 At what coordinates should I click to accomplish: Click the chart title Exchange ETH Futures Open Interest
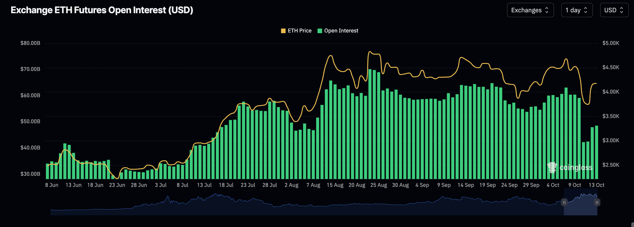(102, 10)
